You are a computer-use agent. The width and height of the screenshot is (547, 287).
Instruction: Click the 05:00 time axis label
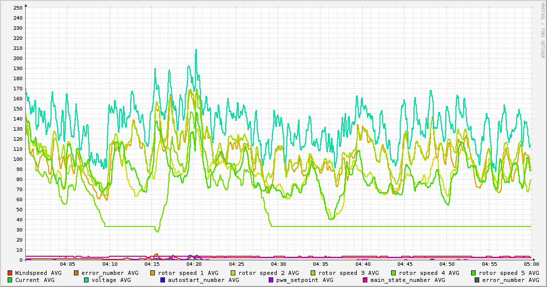click(531, 264)
